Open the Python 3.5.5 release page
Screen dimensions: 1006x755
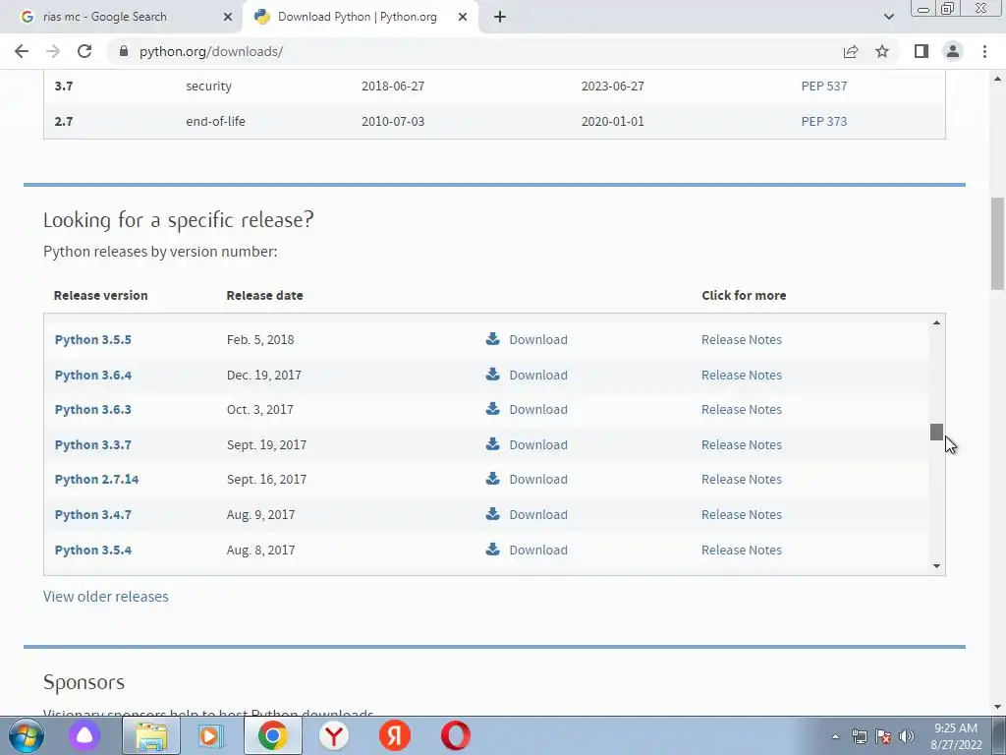[93, 339]
